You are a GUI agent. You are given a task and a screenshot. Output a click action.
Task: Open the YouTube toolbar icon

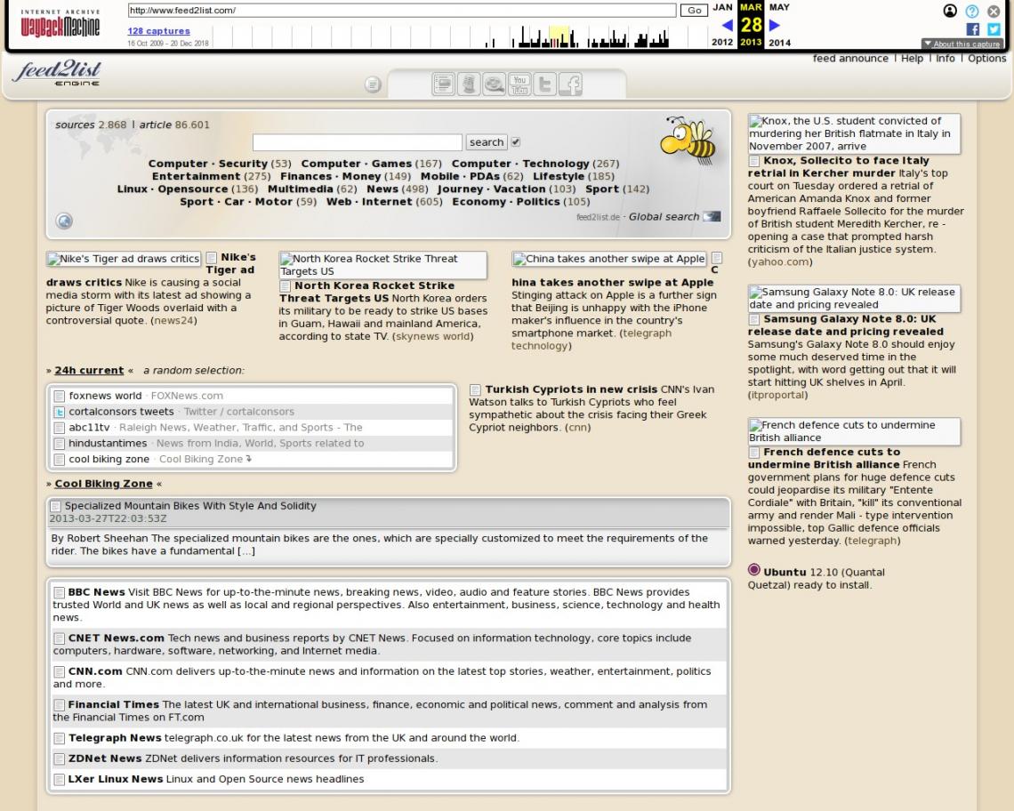[x=519, y=84]
